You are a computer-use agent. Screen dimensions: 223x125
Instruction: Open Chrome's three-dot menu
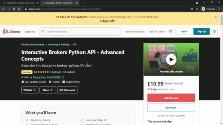(220, 9)
